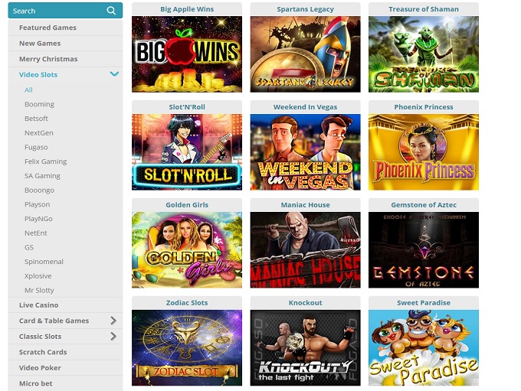Collapse the Video Slots chevron

coord(114,74)
